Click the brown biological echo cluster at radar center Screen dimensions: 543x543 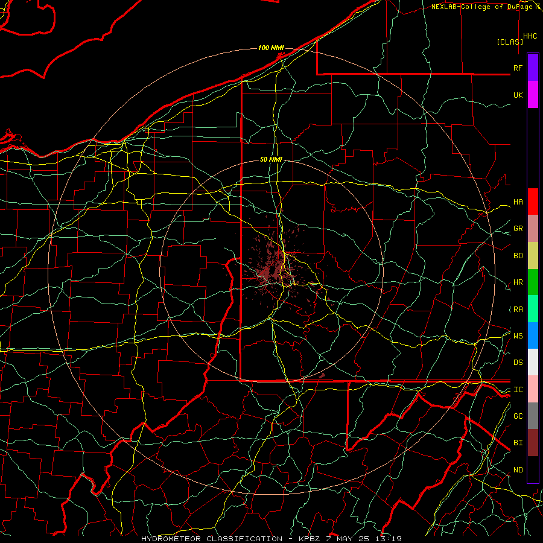pos(273,268)
